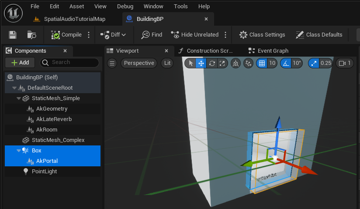The image size is (360, 209).
Task: Collapse the StaticMesh_Simple tree node
Action: click(18, 98)
